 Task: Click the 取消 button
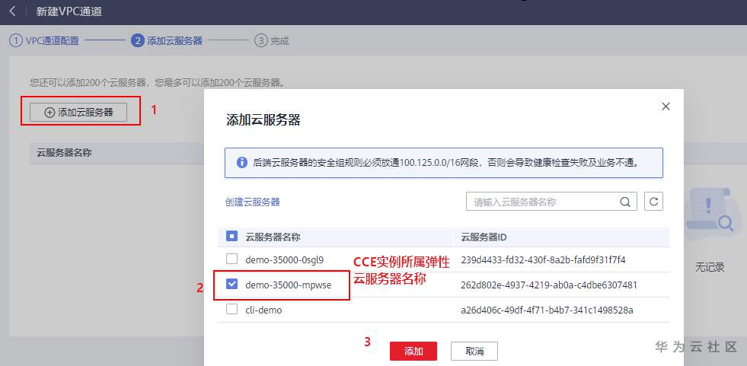pos(474,352)
